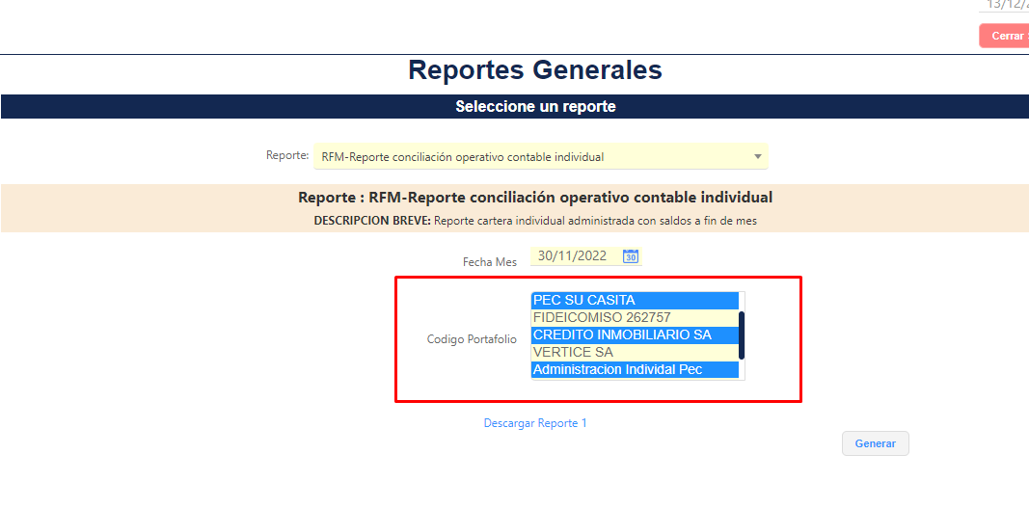Select Administracion Individal Pec option

tap(635, 369)
